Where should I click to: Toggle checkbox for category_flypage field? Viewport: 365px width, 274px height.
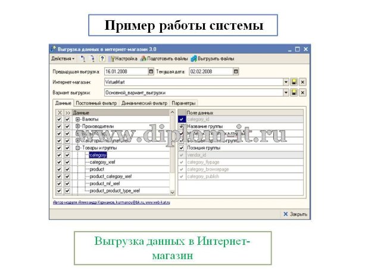[182, 162]
